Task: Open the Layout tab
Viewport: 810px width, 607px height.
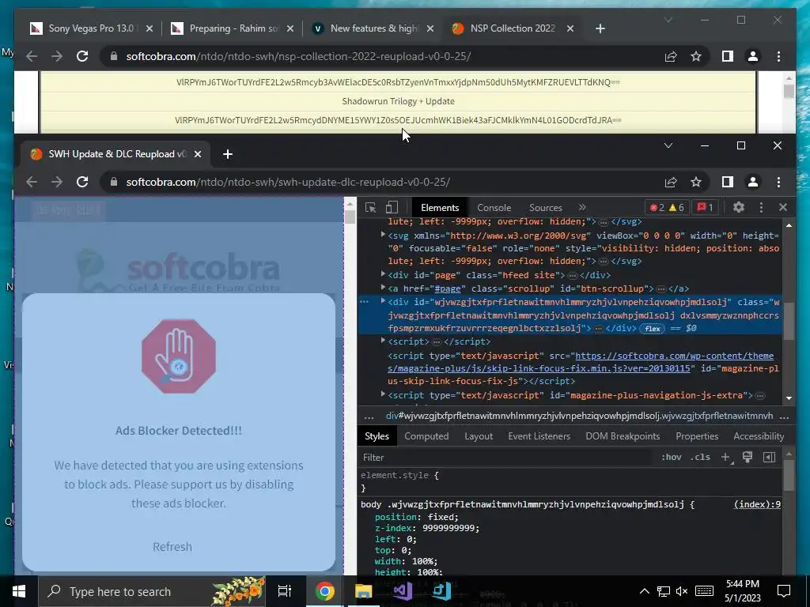Action: tap(479, 436)
